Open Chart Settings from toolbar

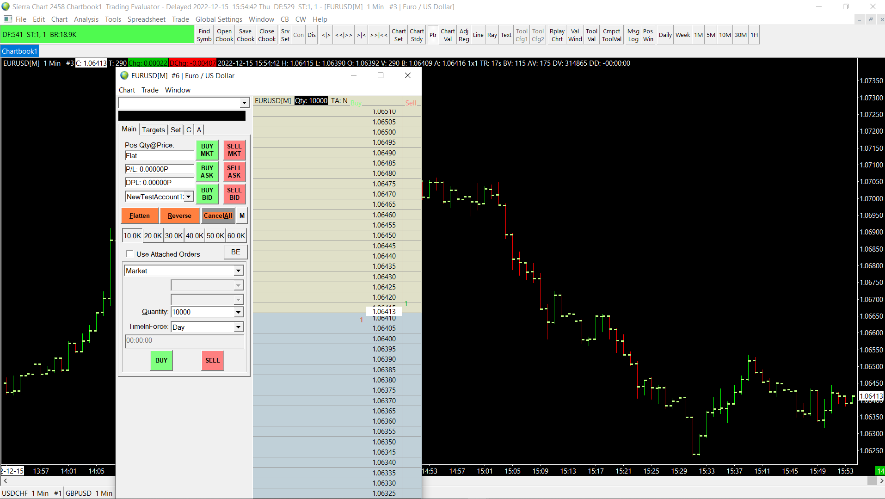coord(399,35)
